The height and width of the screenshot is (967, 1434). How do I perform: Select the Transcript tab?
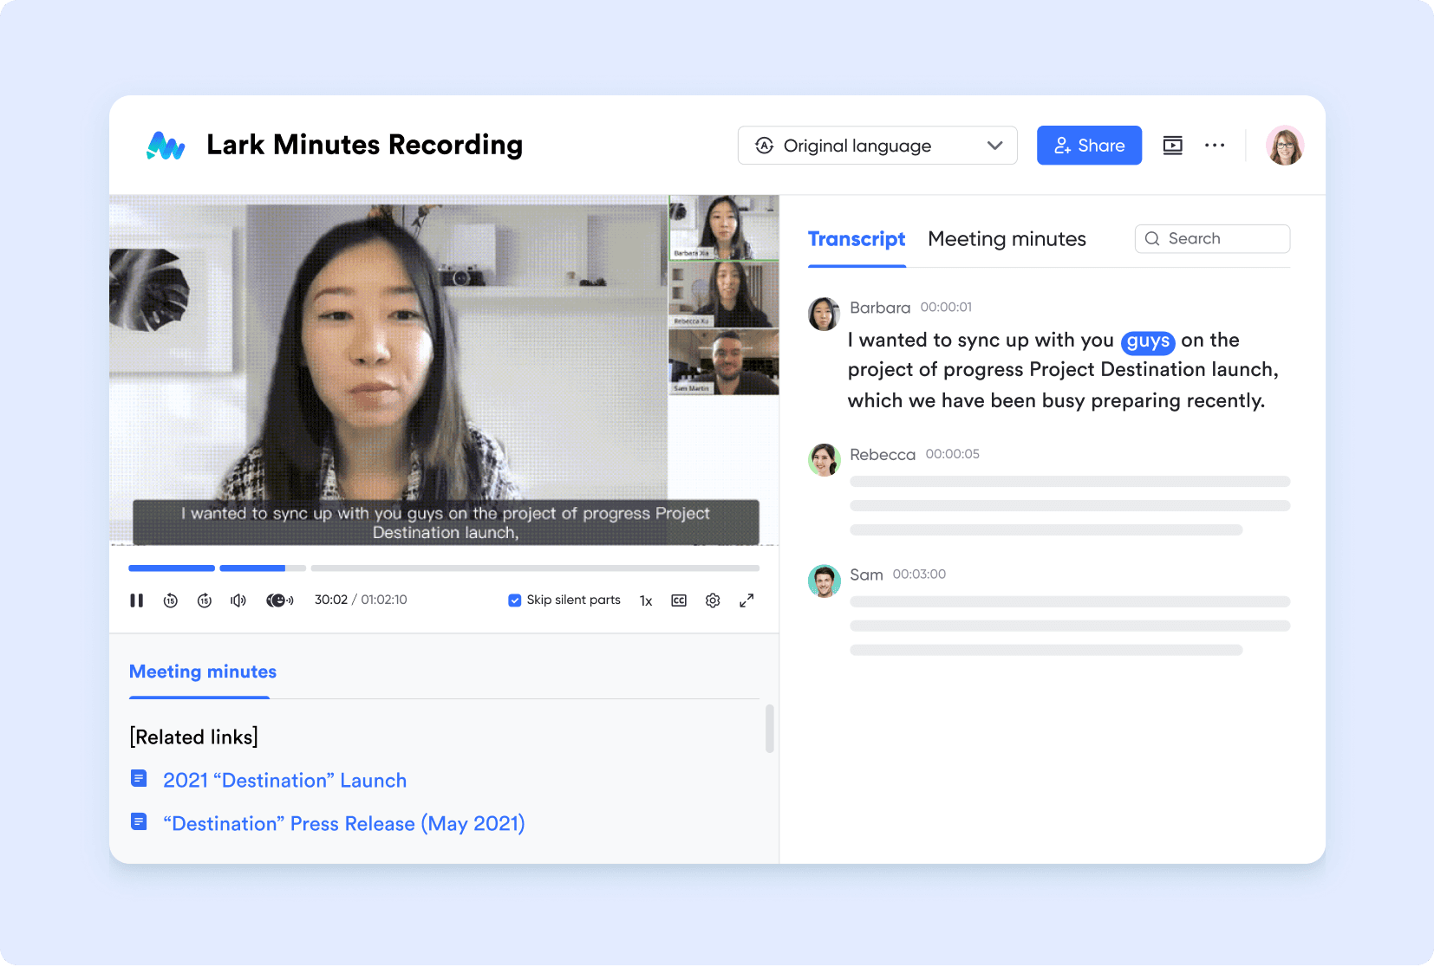857,239
